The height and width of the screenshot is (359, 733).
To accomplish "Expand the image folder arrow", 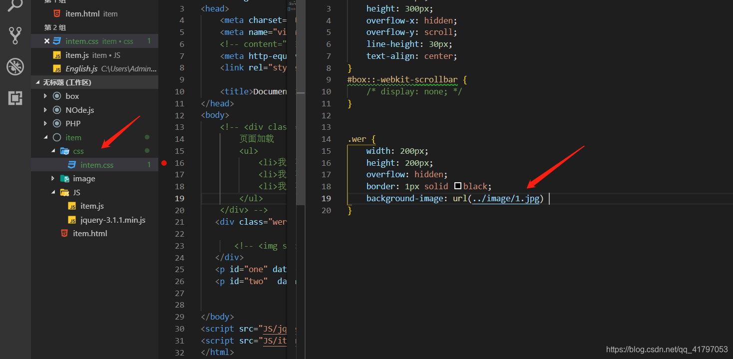I will [53, 178].
